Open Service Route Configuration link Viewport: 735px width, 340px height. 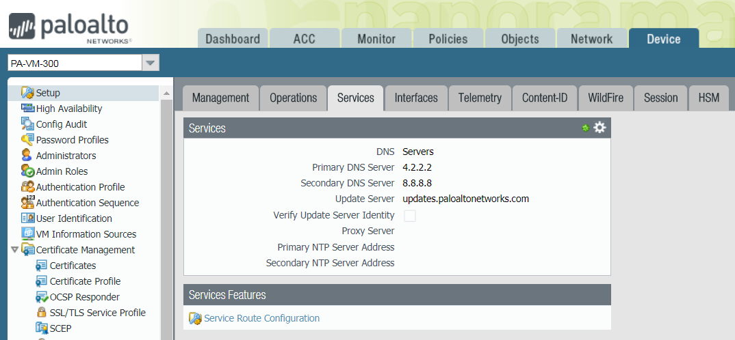tap(261, 318)
